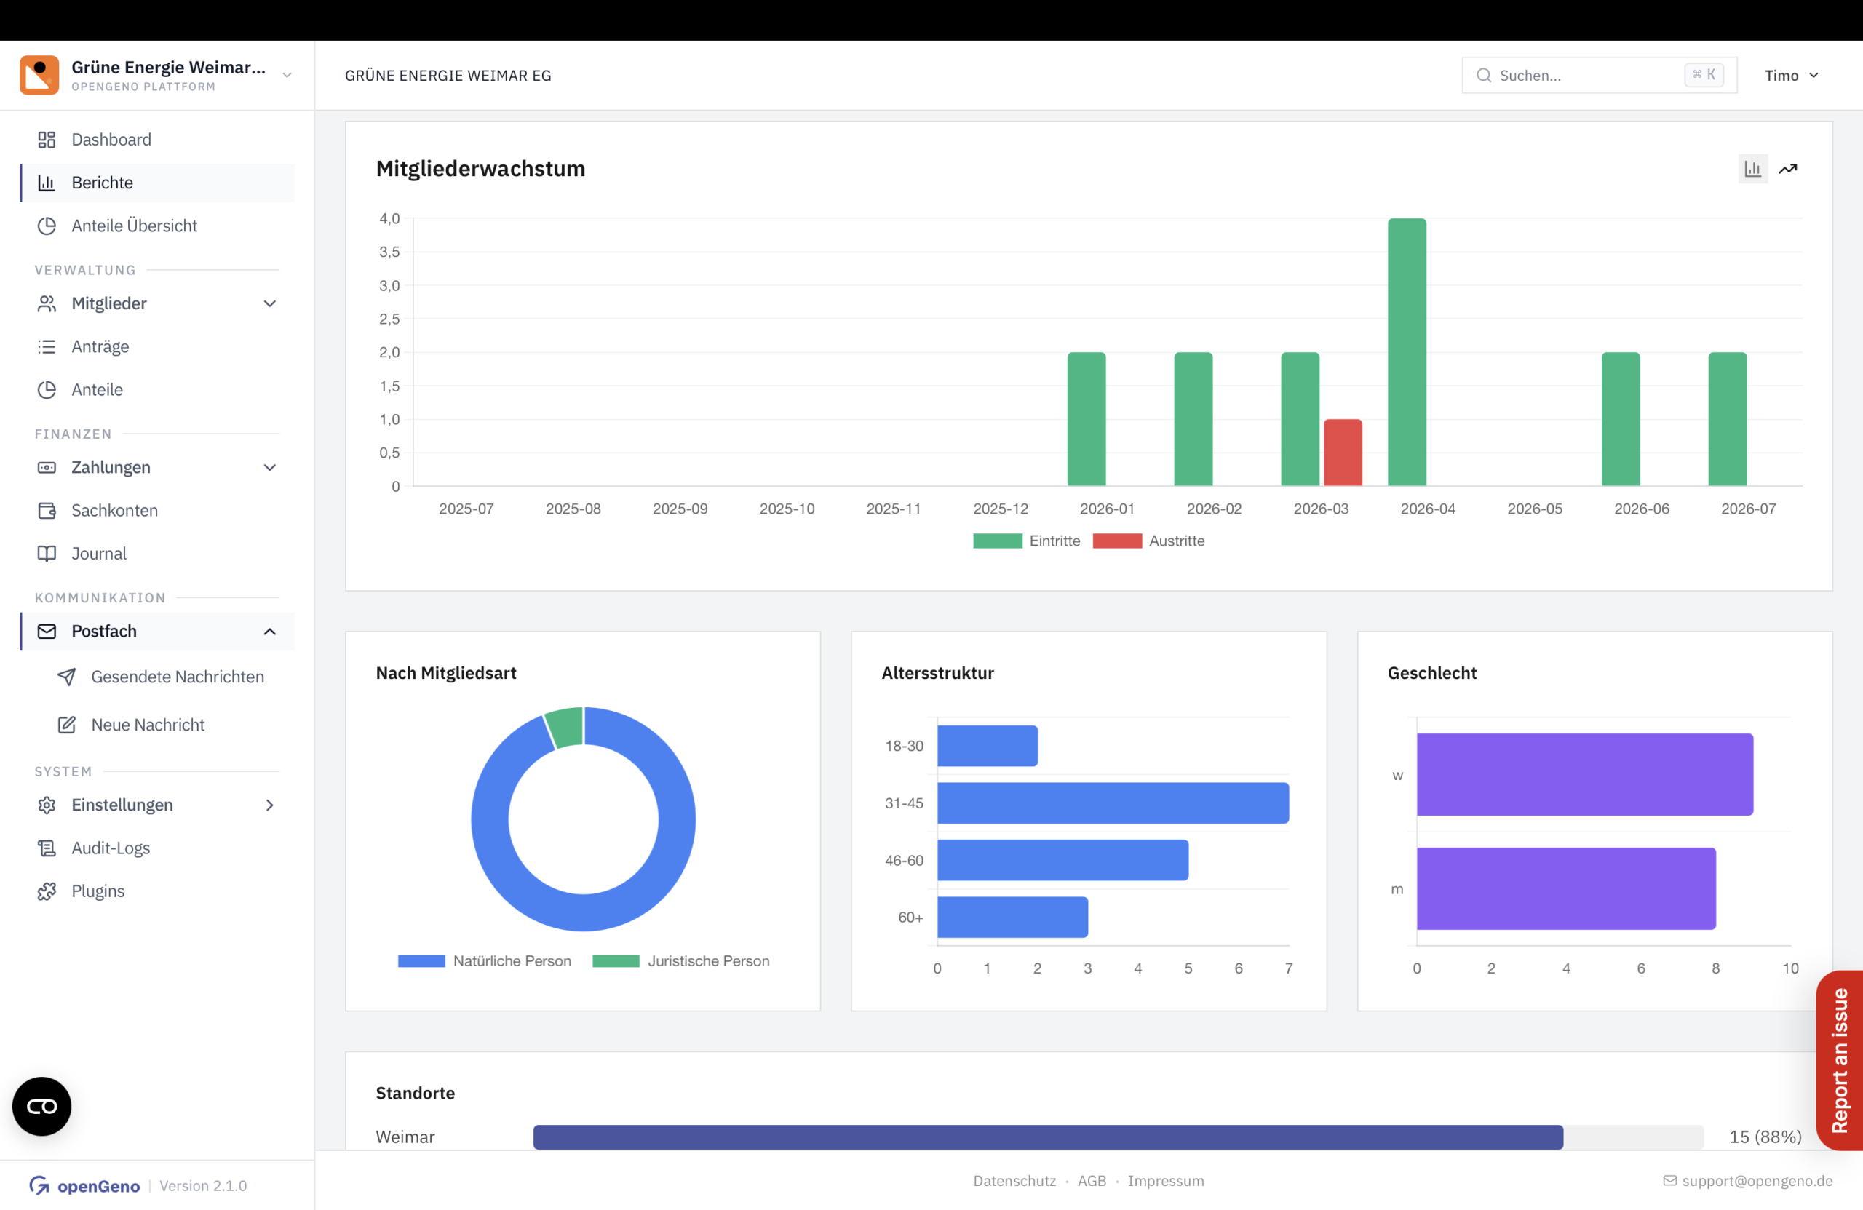Click the 15 (88%) value in Standorte
The height and width of the screenshot is (1210, 1863).
pos(1765,1137)
